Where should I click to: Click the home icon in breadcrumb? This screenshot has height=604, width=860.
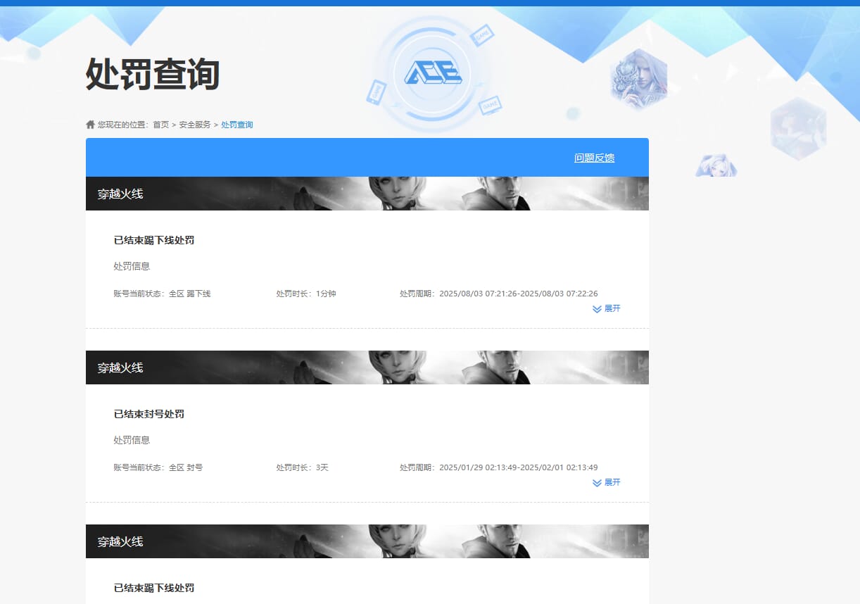tap(90, 125)
